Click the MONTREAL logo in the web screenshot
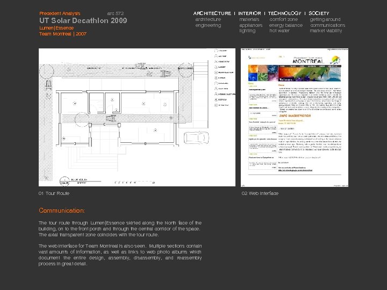The height and width of the screenshot is (290, 387). (x=308, y=61)
